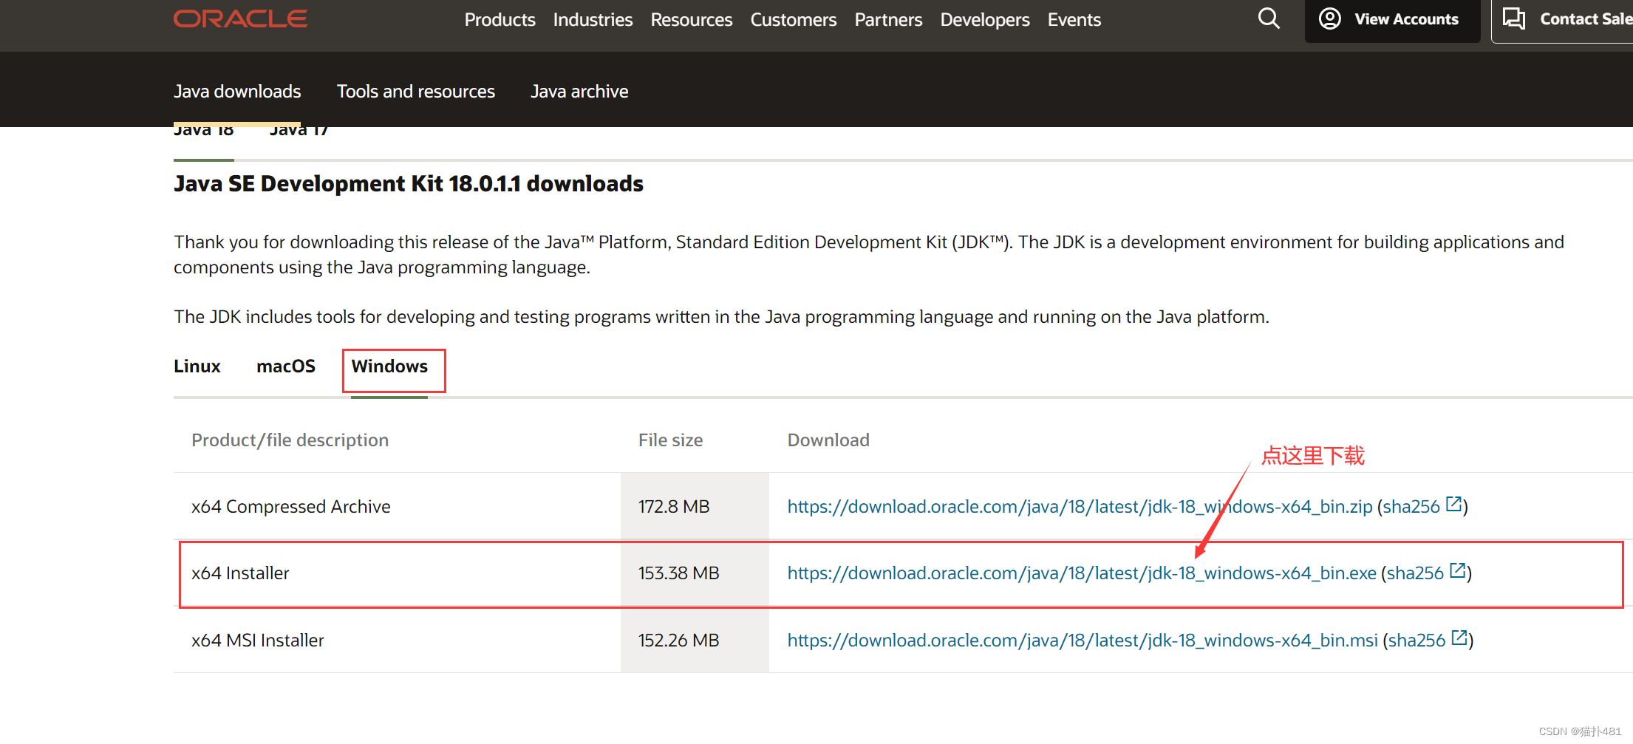Open the Partners menu
The width and height of the screenshot is (1633, 744).
coord(888,20)
